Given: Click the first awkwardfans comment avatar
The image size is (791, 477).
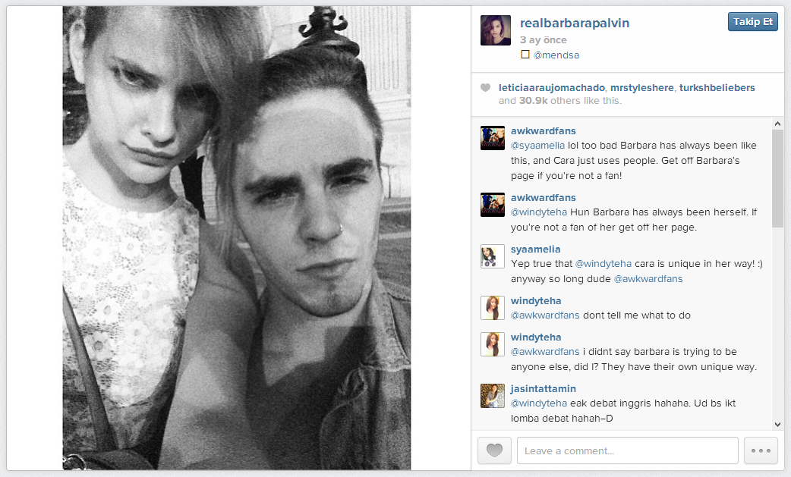Looking at the screenshot, I should pos(493,138).
